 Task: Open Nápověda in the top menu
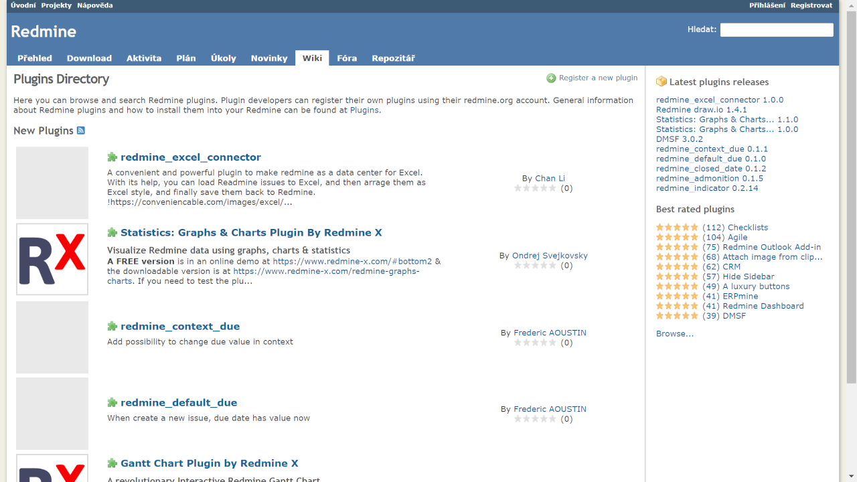click(94, 5)
